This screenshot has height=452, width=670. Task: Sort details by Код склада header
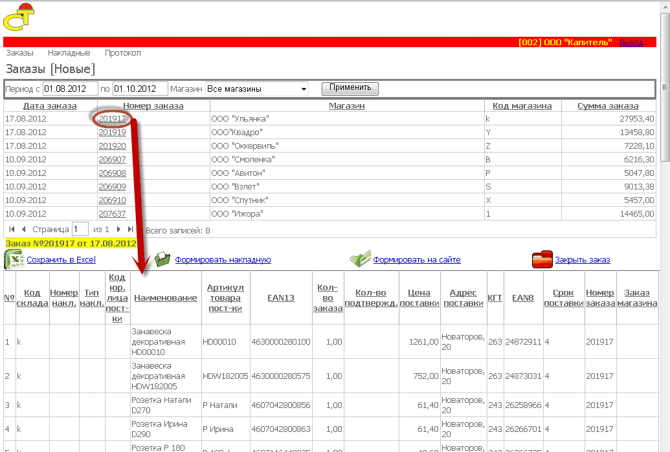tap(32, 298)
